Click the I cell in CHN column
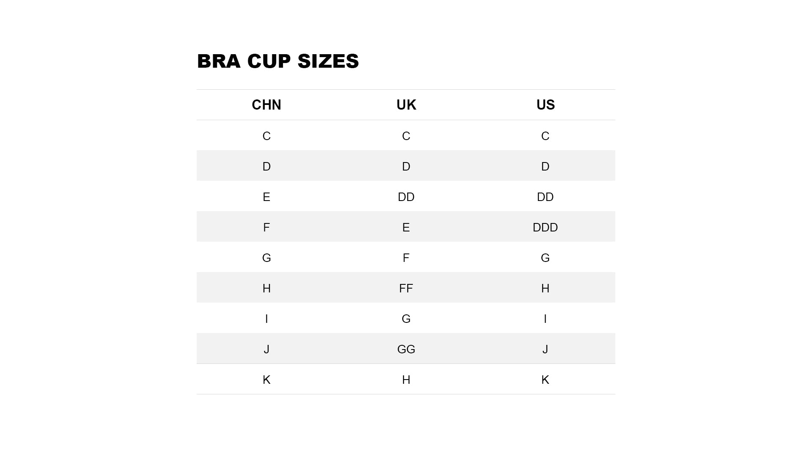Viewport: 812px width, 457px height. point(266,319)
